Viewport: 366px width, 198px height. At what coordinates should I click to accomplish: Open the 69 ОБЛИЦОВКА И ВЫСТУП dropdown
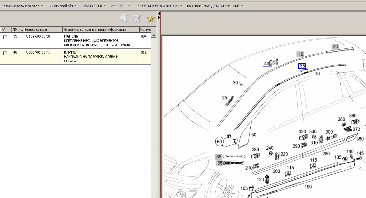[x=160, y=6]
